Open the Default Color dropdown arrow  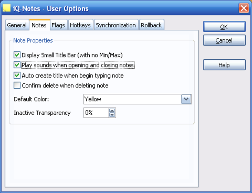186,99
